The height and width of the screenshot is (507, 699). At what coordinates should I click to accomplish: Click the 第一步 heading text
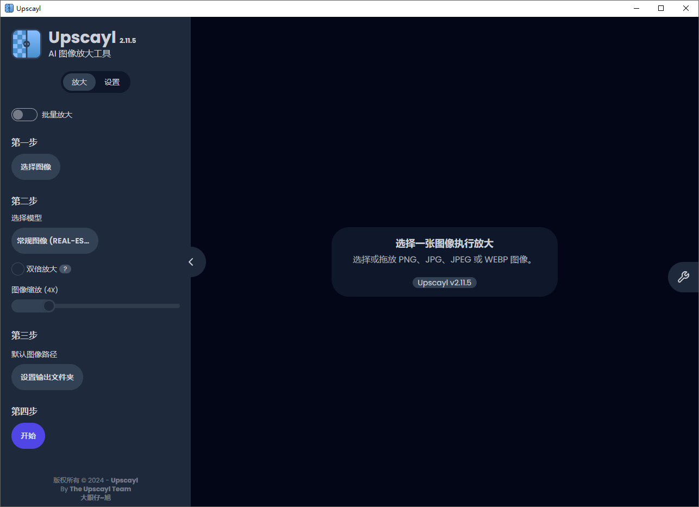pos(24,142)
